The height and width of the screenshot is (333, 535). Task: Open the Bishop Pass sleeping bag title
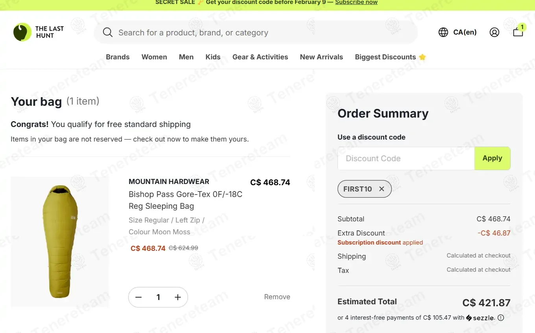click(x=185, y=200)
